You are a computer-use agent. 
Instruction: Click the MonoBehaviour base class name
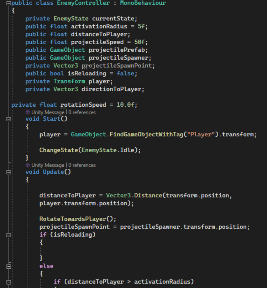[143, 3]
